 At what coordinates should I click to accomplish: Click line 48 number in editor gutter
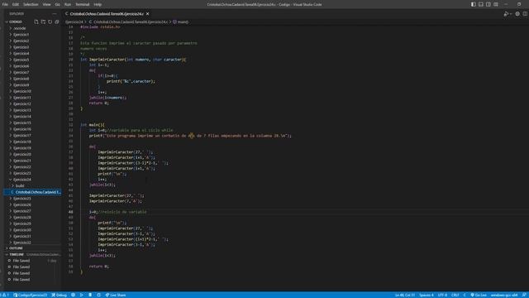pyautogui.click(x=70, y=212)
